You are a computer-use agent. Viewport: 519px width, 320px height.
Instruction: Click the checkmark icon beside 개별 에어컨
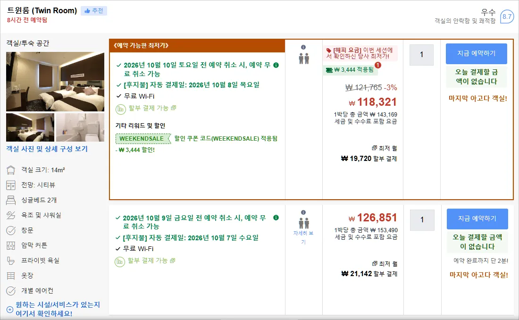point(11,291)
